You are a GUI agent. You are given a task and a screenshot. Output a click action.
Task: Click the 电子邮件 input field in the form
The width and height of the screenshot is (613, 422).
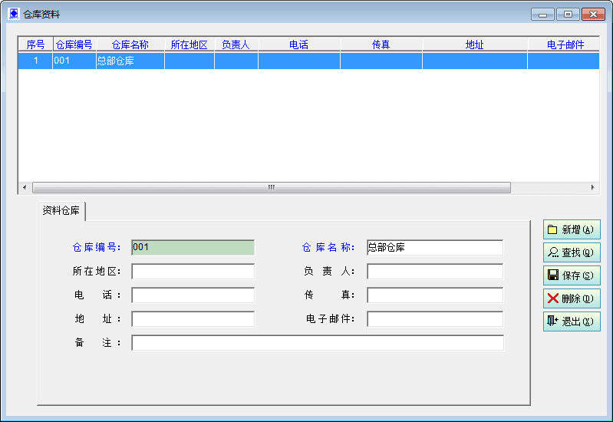[434, 319]
